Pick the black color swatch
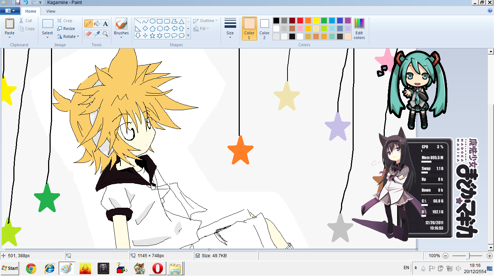Image resolution: width=494 pixels, height=276 pixels. tap(276, 21)
